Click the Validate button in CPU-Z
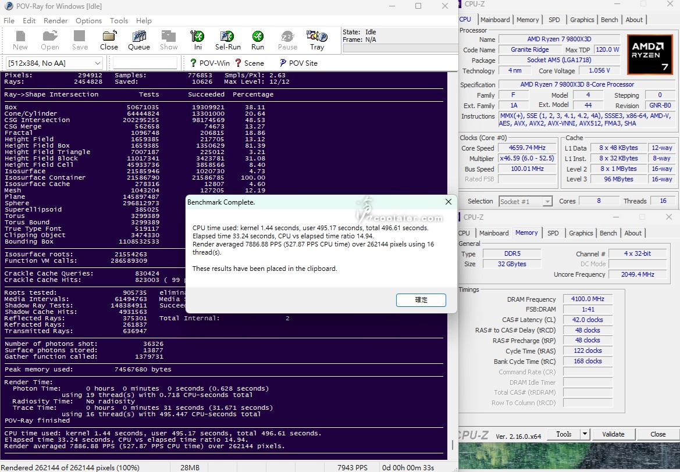Image resolution: width=680 pixels, height=472 pixels. 613,434
